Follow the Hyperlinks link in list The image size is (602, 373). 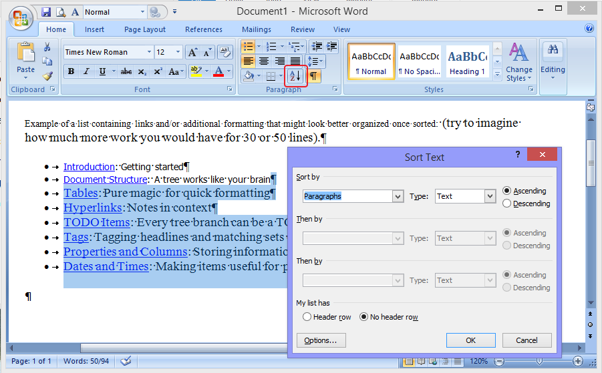pyautogui.click(x=92, y=208)
